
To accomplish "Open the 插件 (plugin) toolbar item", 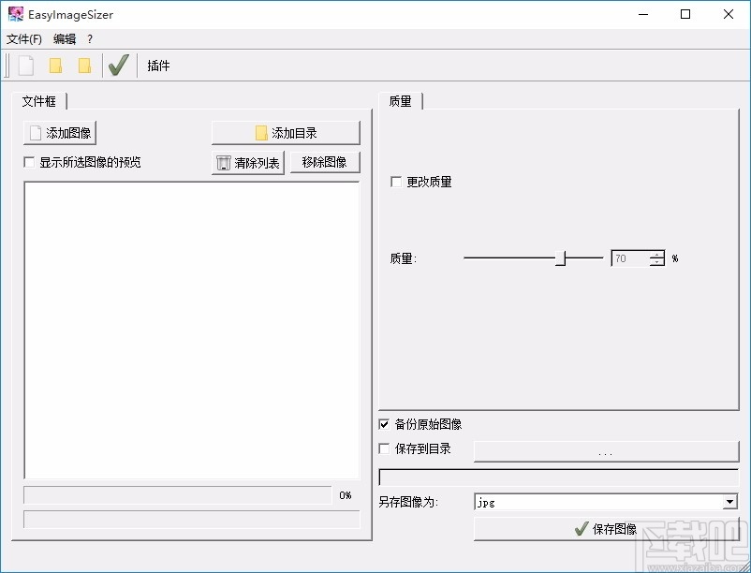I will [x=156, y=65].
